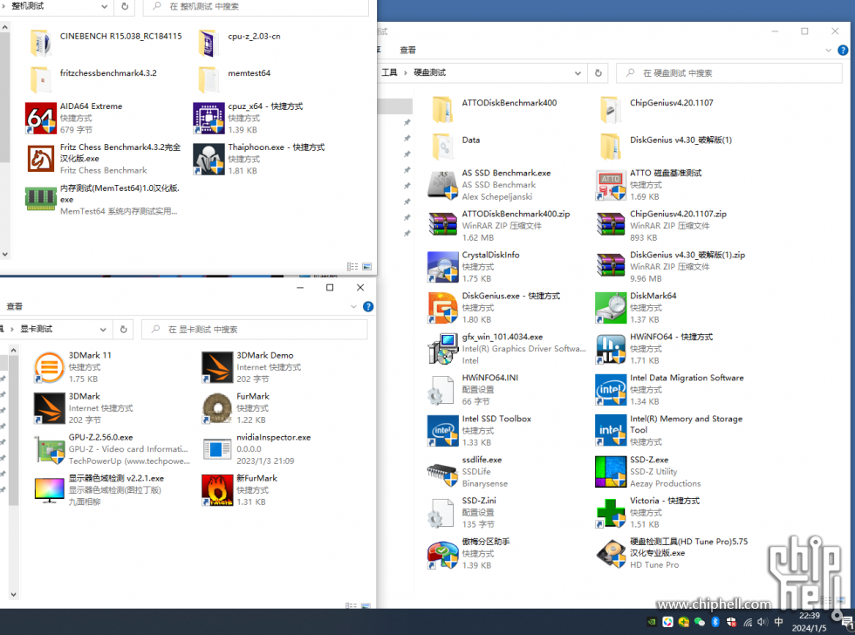Go to 工具 in the breadcrumb path
The image size is (855, 635).
point(389,72)
